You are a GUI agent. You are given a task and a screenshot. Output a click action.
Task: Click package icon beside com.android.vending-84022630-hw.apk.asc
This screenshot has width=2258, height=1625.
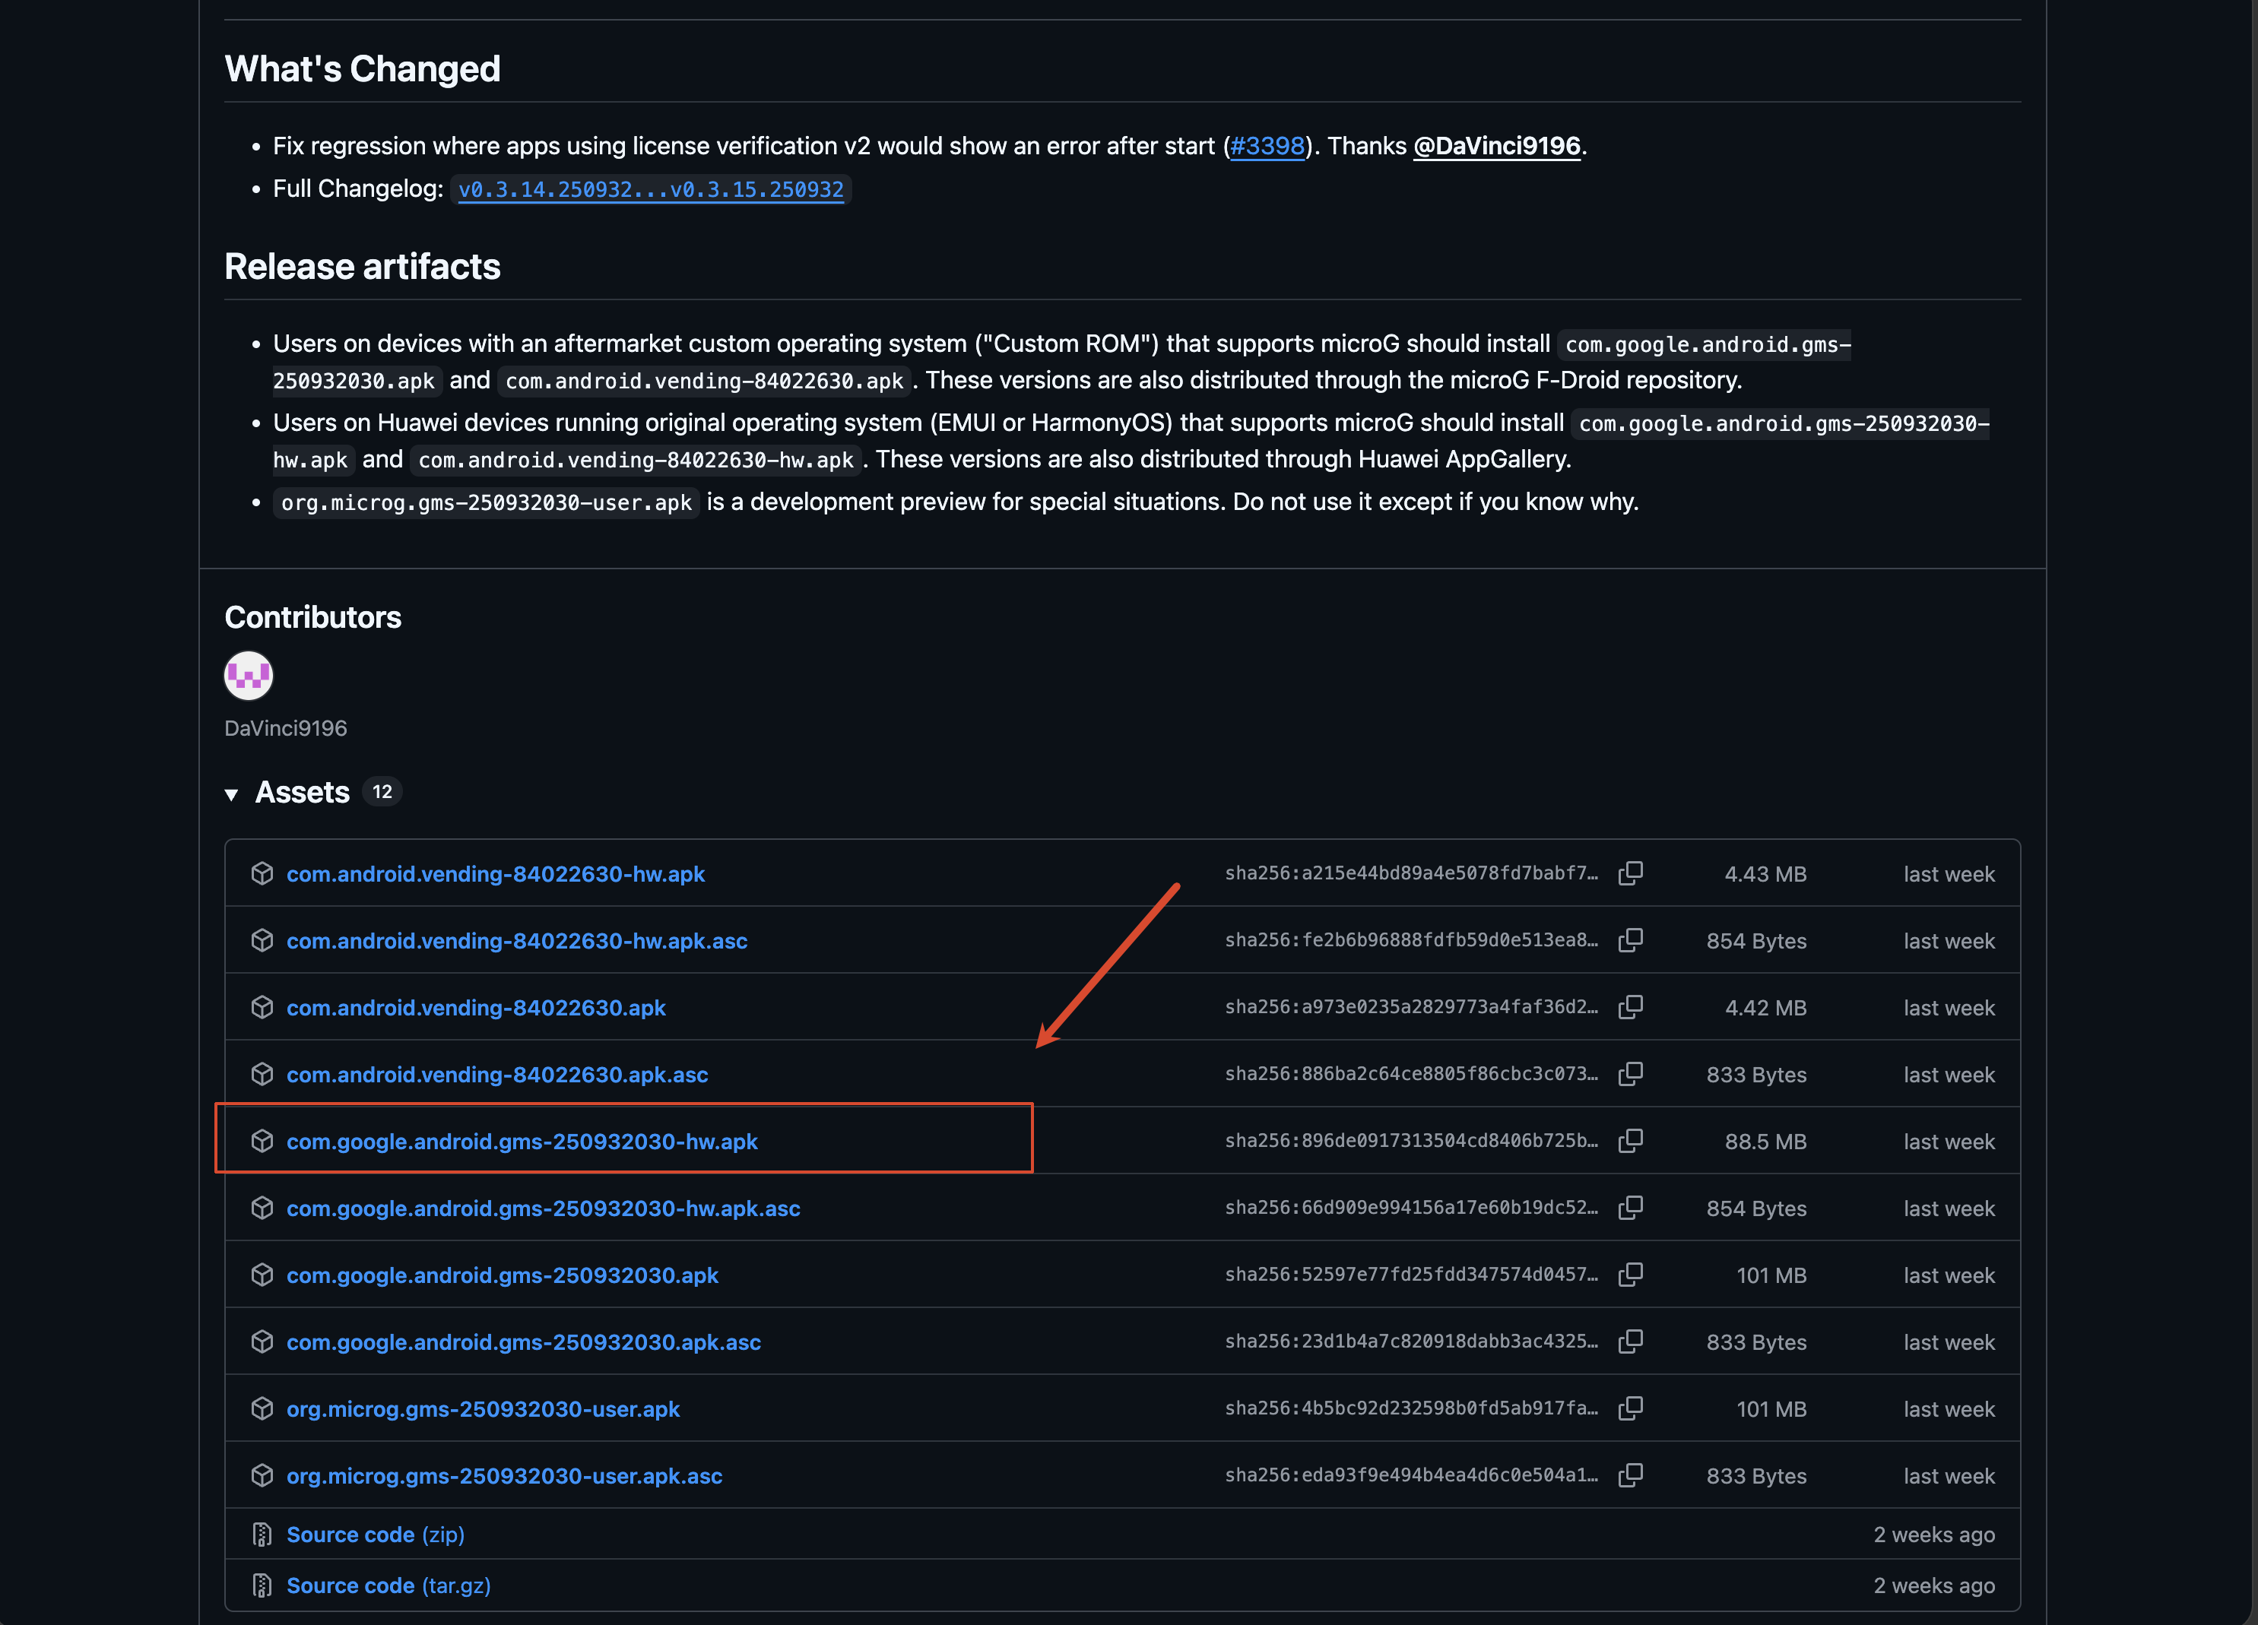tap(262, 940)
